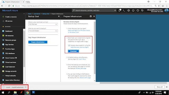Open Function Apps in sidebar
Image resolution: width=169 pixels, height=95 pixels.
(x=10, y=49)
